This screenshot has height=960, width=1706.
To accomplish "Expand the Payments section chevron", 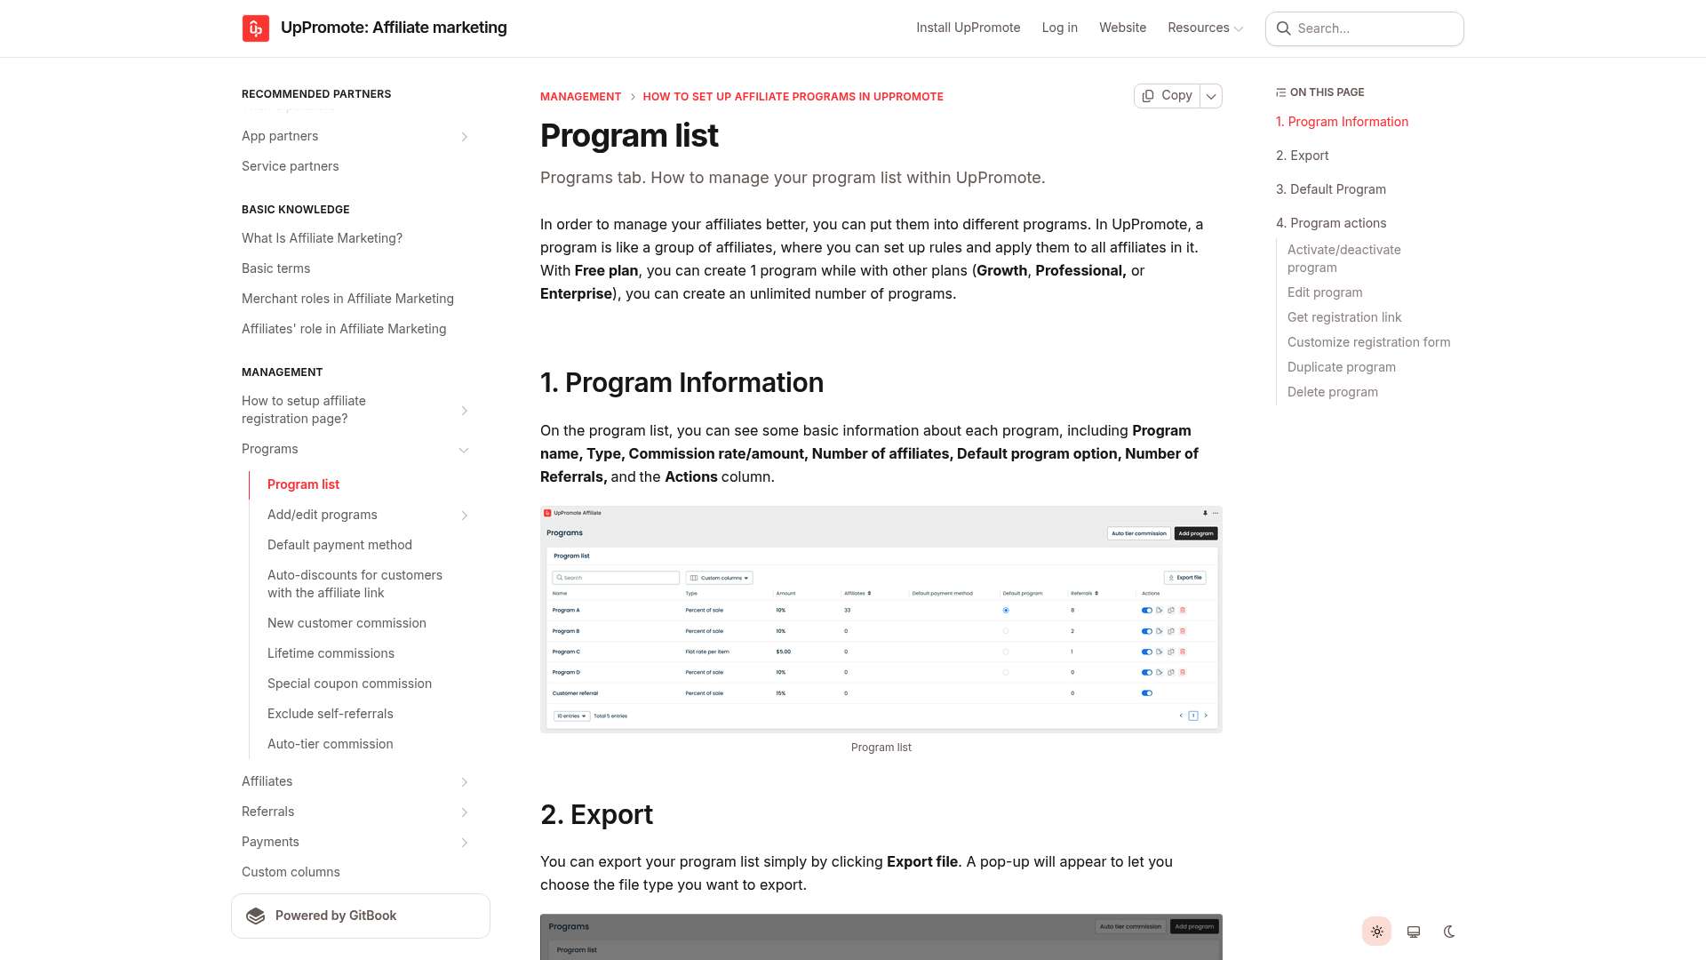I will click(464, 842).
